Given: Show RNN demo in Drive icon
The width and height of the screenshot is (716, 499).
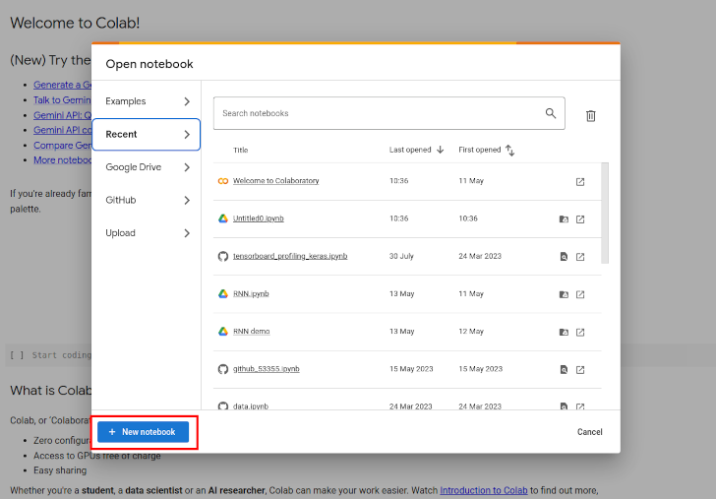Looking at the screenshot, I should click(564, 333).
